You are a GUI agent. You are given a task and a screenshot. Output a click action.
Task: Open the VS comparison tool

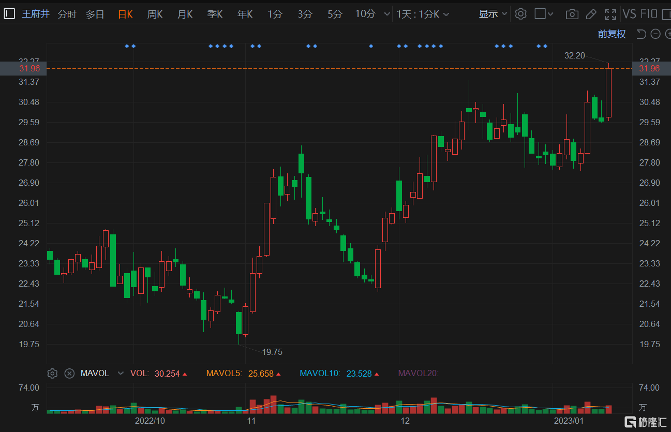point(630,14)
